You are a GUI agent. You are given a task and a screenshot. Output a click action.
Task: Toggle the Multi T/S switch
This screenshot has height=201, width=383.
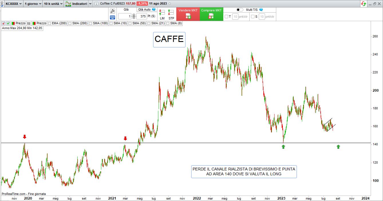click(x=240, y=10)
